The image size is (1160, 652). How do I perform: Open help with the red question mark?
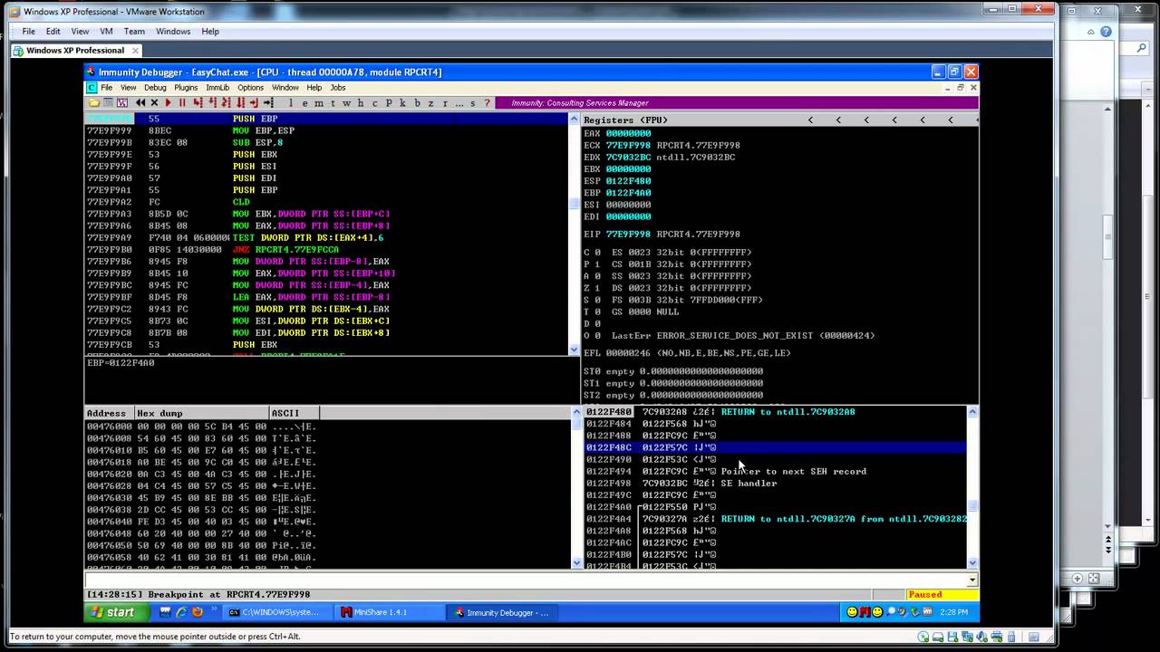click(x=488, y=103)
